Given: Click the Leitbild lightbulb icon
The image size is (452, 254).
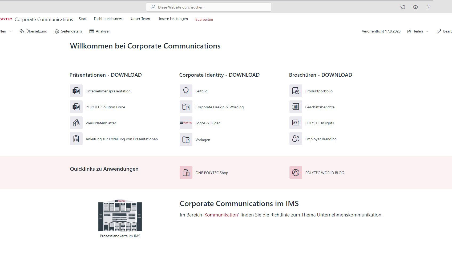Looking at the screenshot, I should (186, 91).
